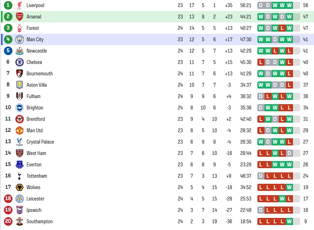Open the Crystal Palace team link
314x230 pixels.
pyautogui.click(x=40, y=142)
